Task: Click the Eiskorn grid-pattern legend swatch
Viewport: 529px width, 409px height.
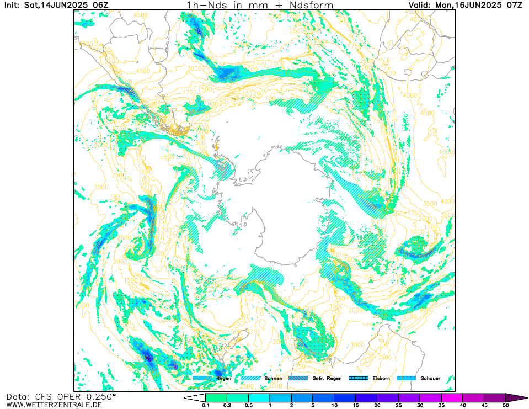Action: (x=359, y=378)
